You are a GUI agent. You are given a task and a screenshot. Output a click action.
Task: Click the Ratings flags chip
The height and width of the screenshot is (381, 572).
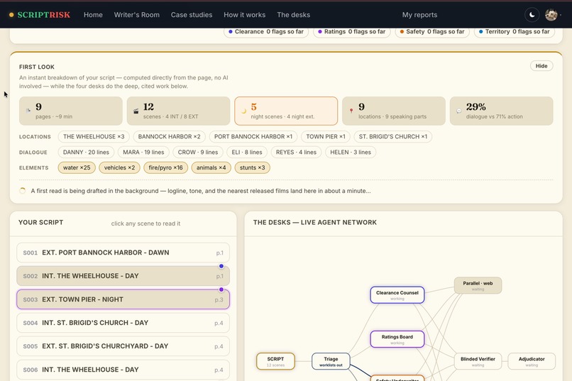coord(352,32)
